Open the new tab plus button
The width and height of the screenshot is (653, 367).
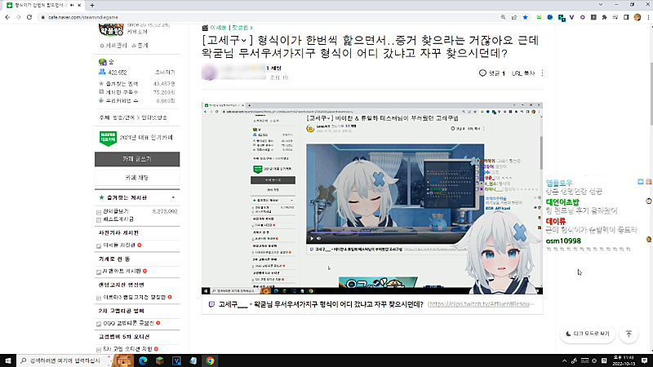coord(92,6)
